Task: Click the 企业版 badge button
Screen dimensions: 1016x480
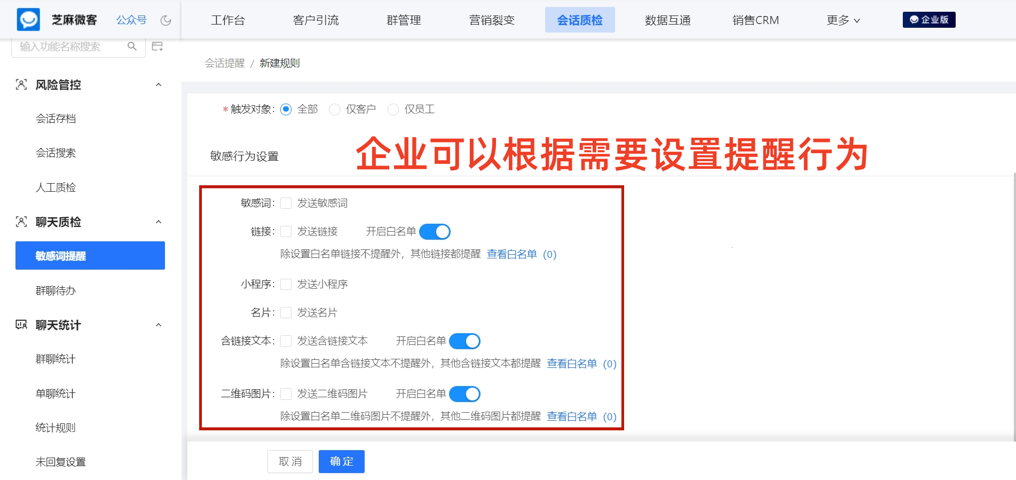Action: pyautogui.click(x=929, y=20)
